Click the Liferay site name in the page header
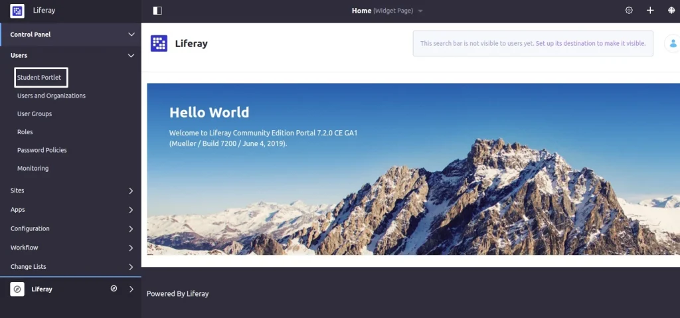This screenshot has width=680, height=318. click(191, 43)
